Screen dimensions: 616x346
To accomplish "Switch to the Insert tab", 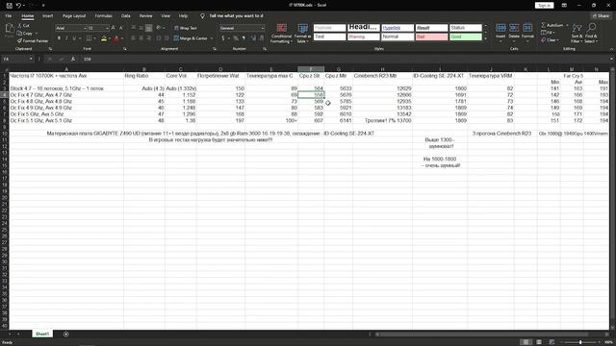I will pos(47,16).
